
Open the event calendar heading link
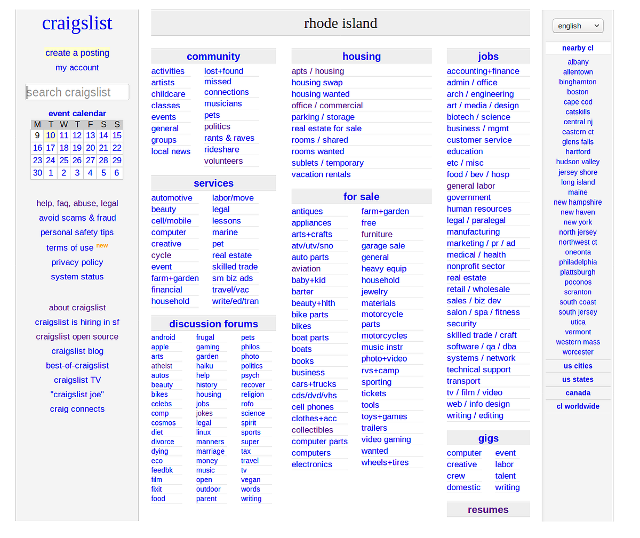77,114
